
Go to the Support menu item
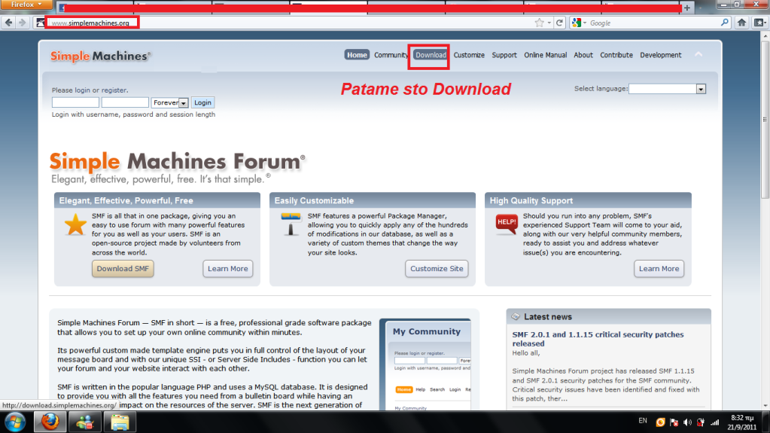[504, 55]
